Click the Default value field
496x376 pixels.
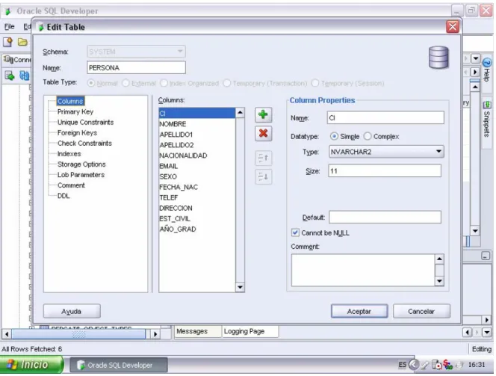[385, 217]
